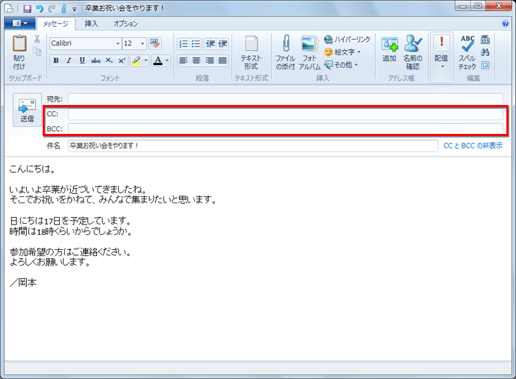The height and width of the screenshot is (379, 516).
Task: Toggle subscript formatting
Action: point(109,60)
